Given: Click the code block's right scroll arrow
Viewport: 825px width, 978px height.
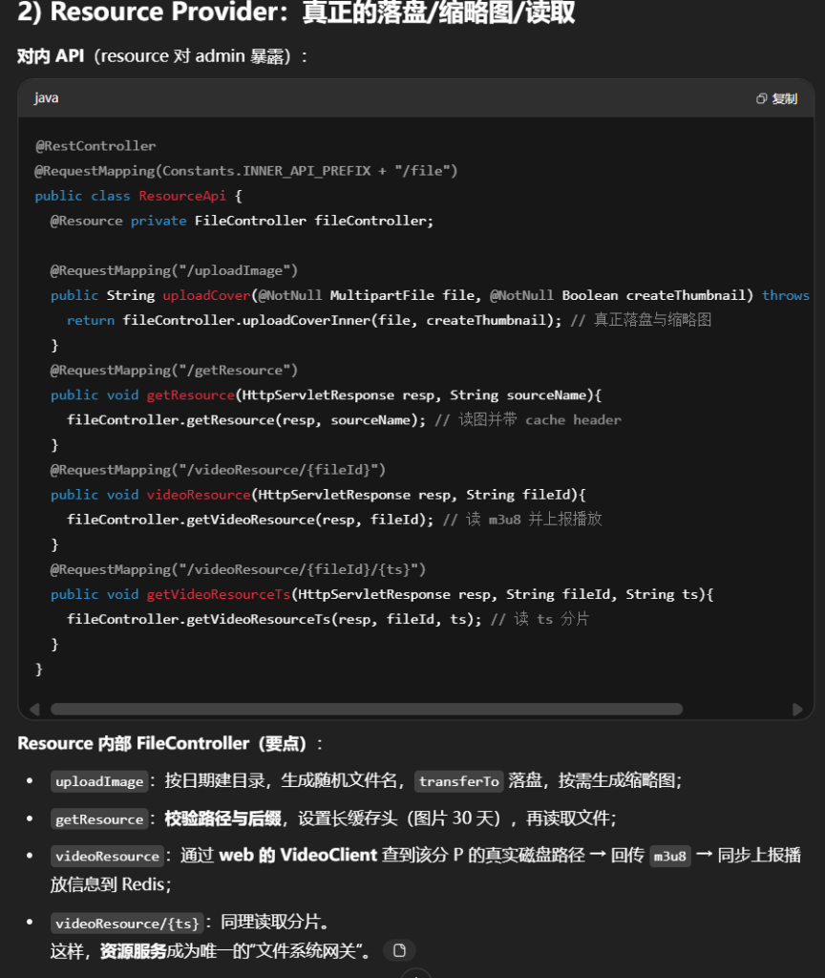Looking at the screenshot, I should pos(796,710).
